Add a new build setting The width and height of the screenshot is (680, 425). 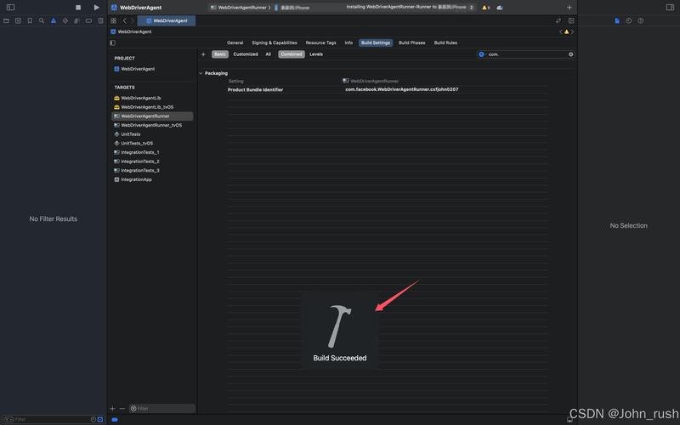click(x=203, y=54)
